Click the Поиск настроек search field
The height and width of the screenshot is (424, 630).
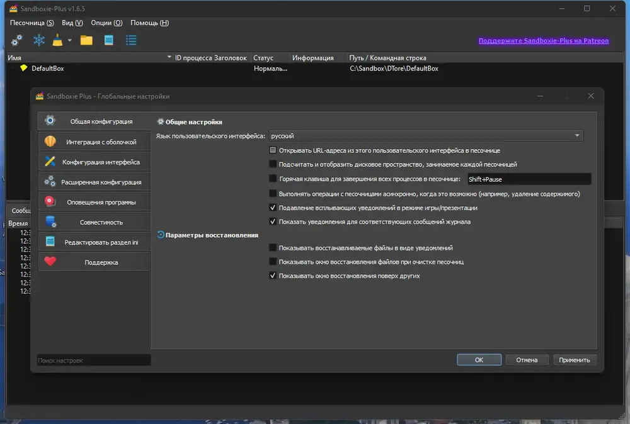tap(94, 360)
